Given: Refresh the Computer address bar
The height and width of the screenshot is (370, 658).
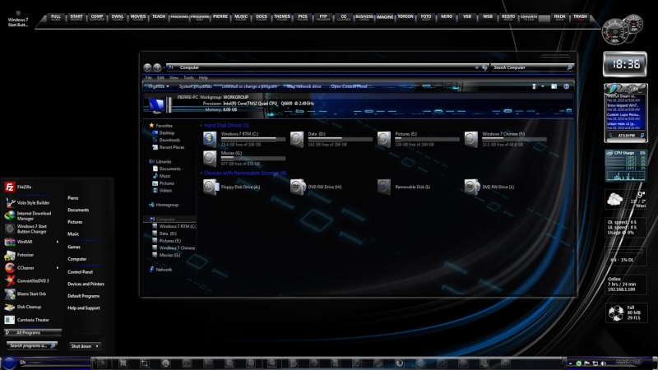Looking at the screenshot, I should (484, 67).
